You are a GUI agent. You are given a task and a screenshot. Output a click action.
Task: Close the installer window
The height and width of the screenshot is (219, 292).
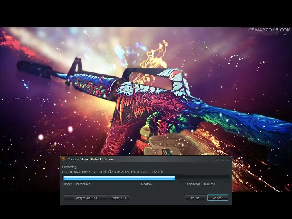[x=228, y=159]
